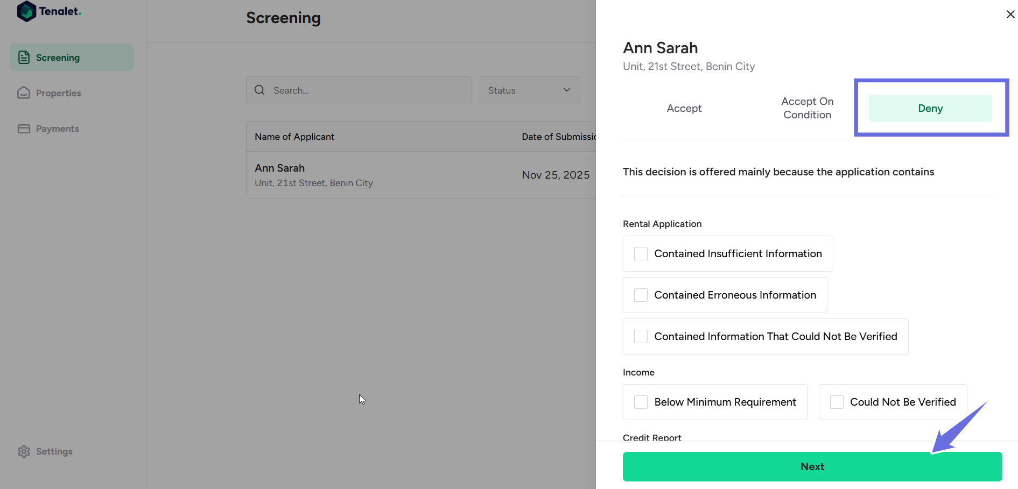
Task: Click the Properties house icon
Action: 24,93
